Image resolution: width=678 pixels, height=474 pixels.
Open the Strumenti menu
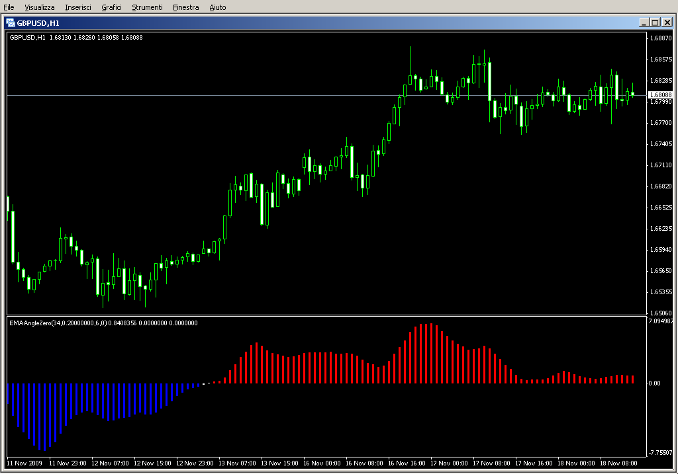(x=147, y=7)
